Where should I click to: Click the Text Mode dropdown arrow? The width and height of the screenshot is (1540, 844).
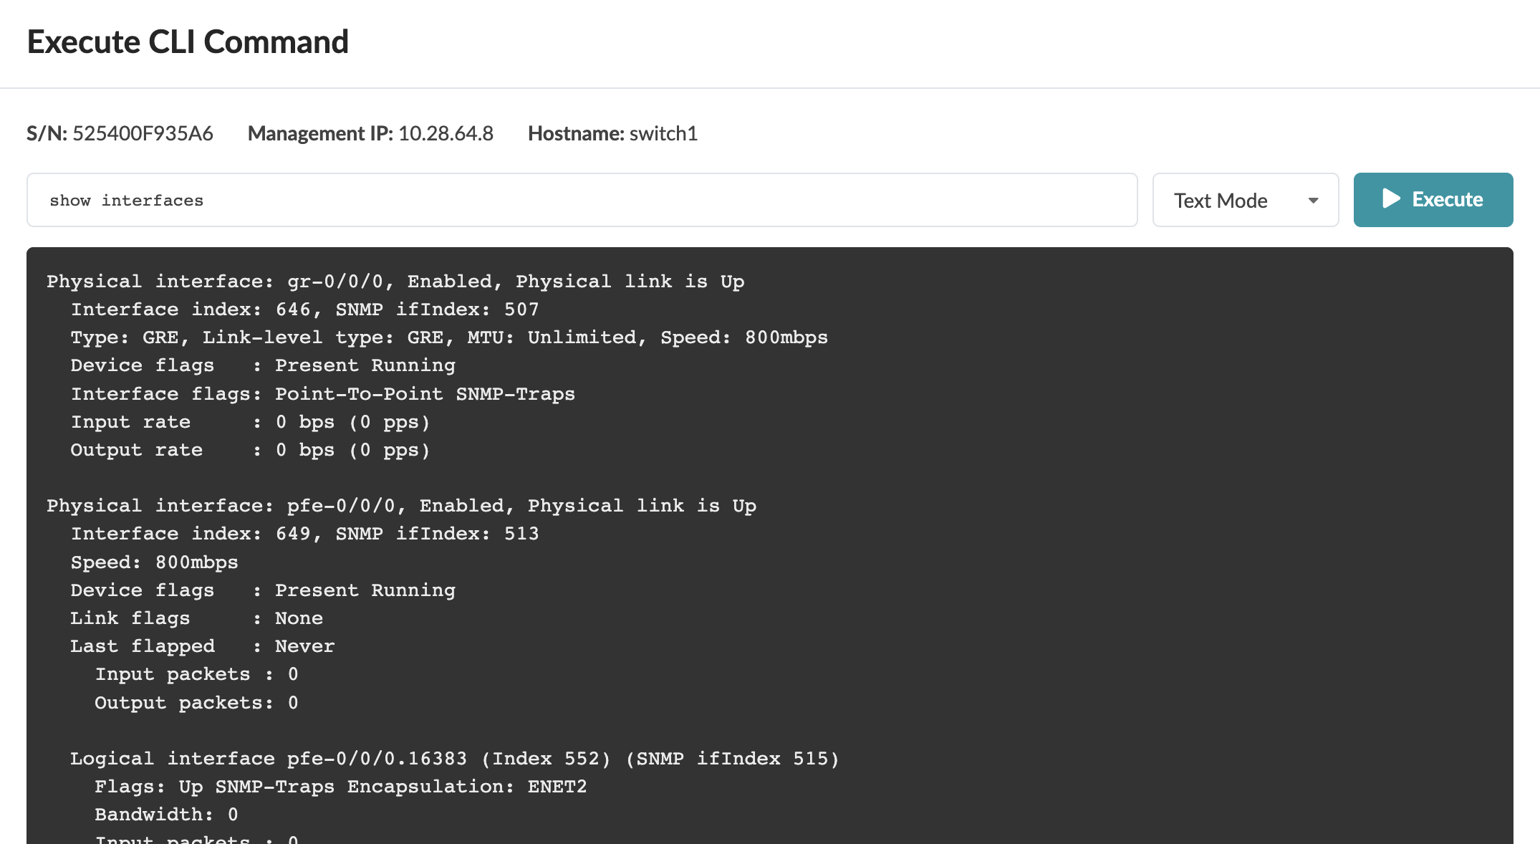tap(1313, 201)
